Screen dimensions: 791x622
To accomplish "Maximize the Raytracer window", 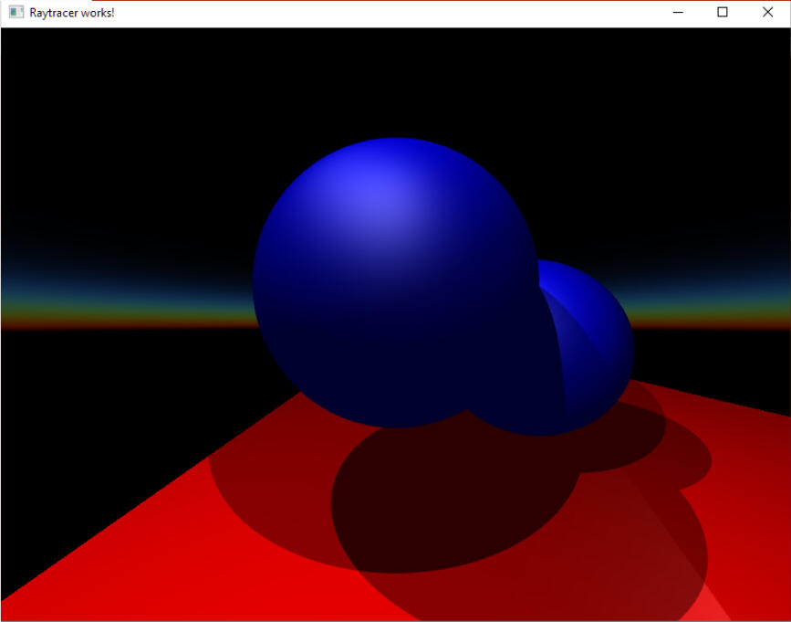I will tap(723, 13).
